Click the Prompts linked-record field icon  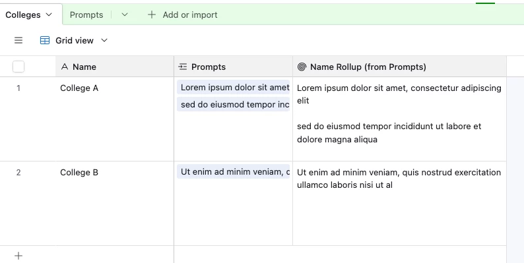click(182, 67)
